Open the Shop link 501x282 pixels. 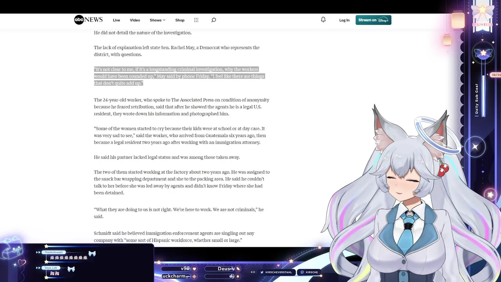(x=180, y=20)
